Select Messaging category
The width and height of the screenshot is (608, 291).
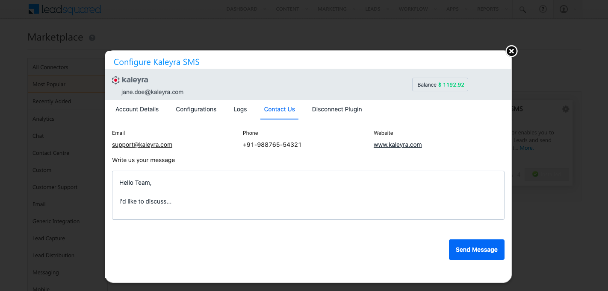click(x=46, y=272)
